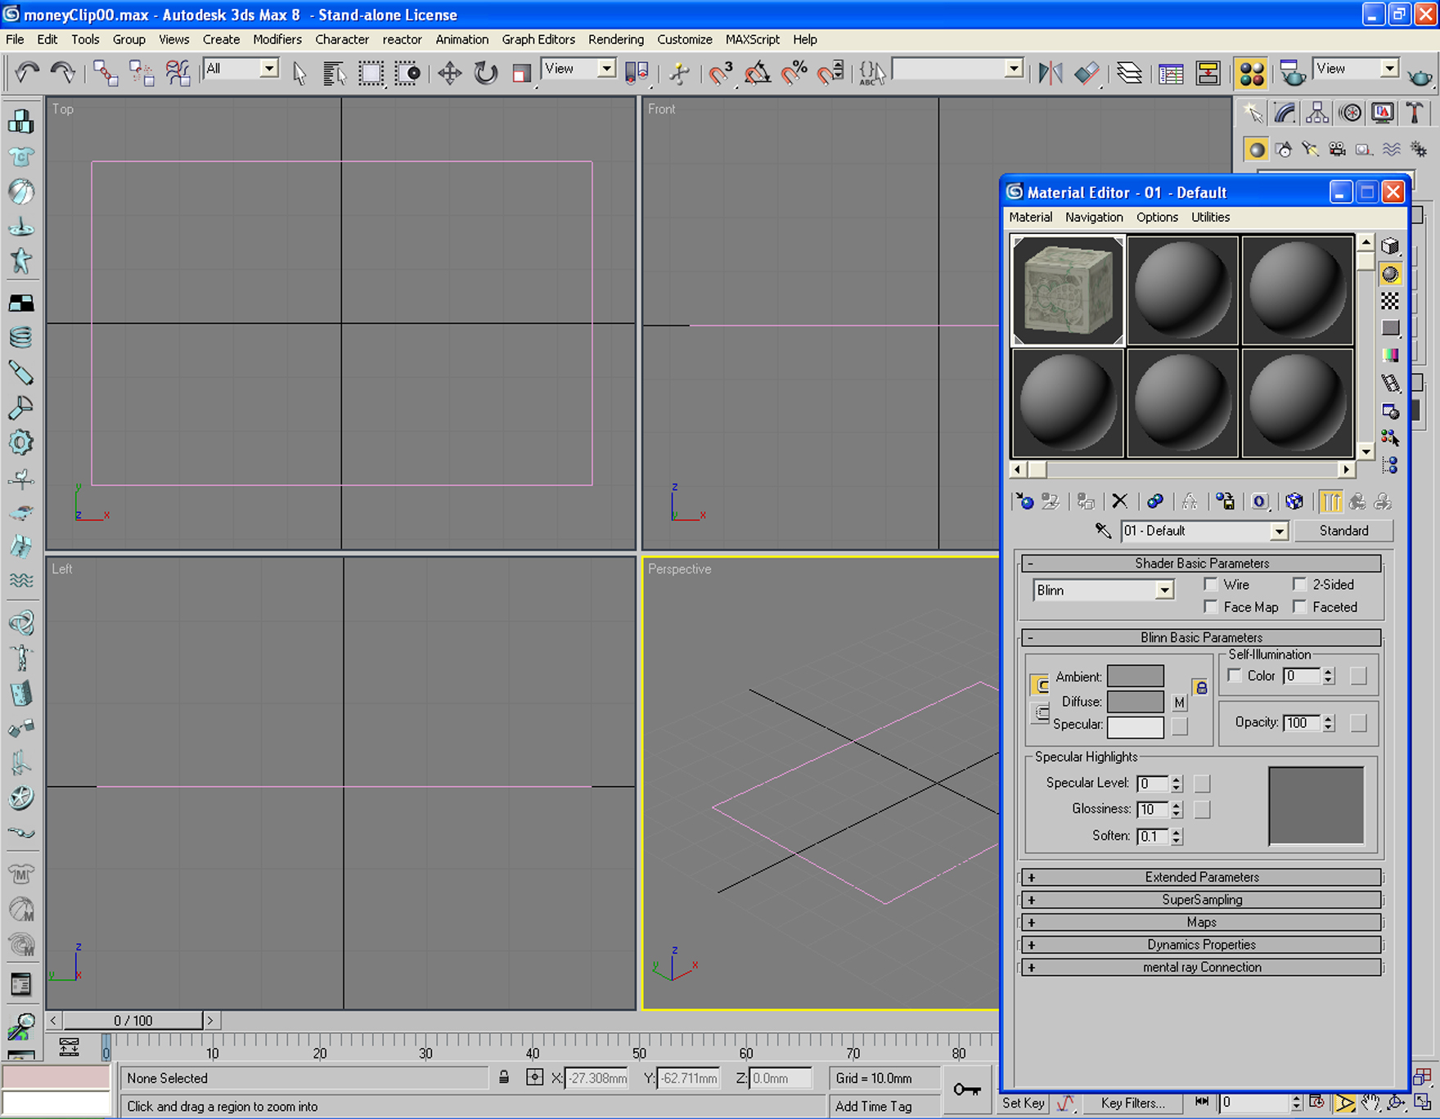Image resolution: width=1440 pixels, height=1119 pixels.
Task: Click the Mirror tool icon
Action: [1050, 73]
